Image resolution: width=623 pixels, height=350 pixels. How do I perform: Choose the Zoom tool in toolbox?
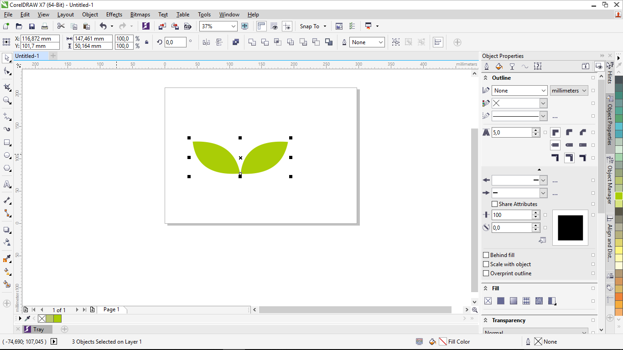tap(7, 100)
